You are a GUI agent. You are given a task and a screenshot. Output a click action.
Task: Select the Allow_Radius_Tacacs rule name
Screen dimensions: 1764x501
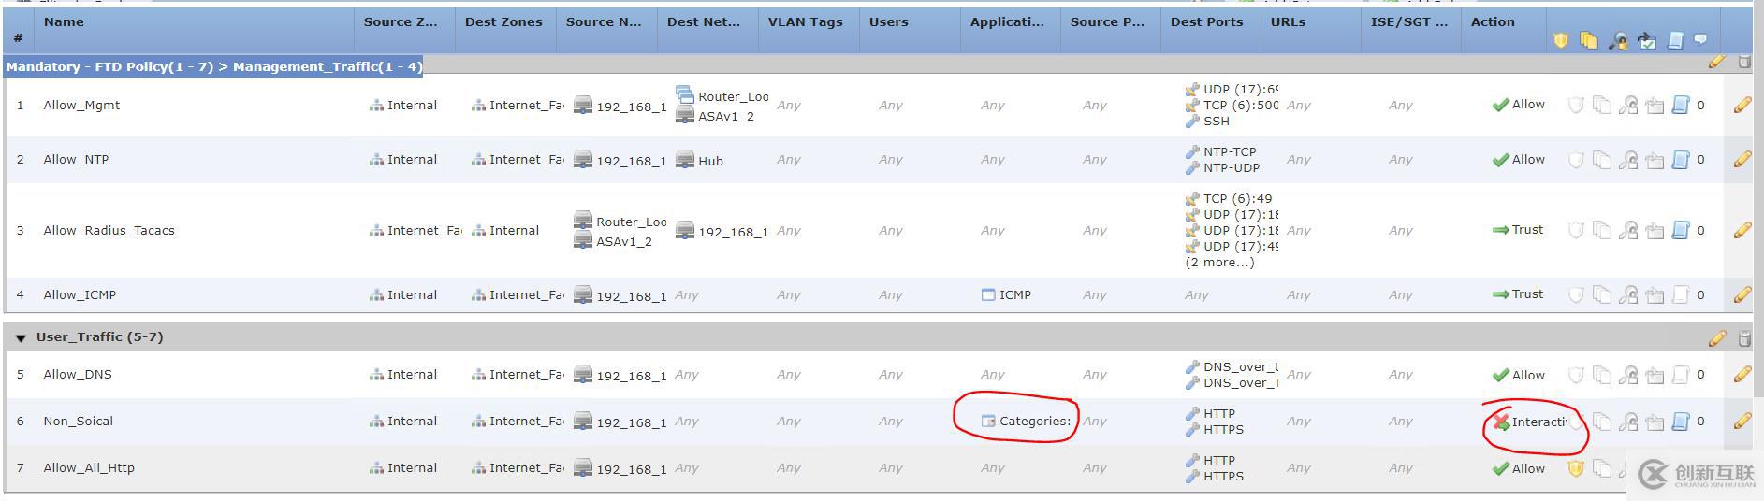point(109,230)
